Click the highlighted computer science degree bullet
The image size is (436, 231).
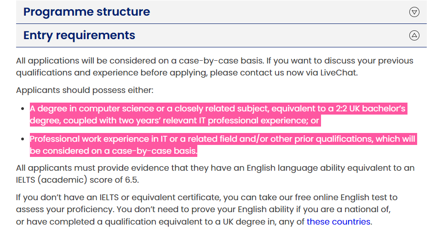(x=218, y=115)
